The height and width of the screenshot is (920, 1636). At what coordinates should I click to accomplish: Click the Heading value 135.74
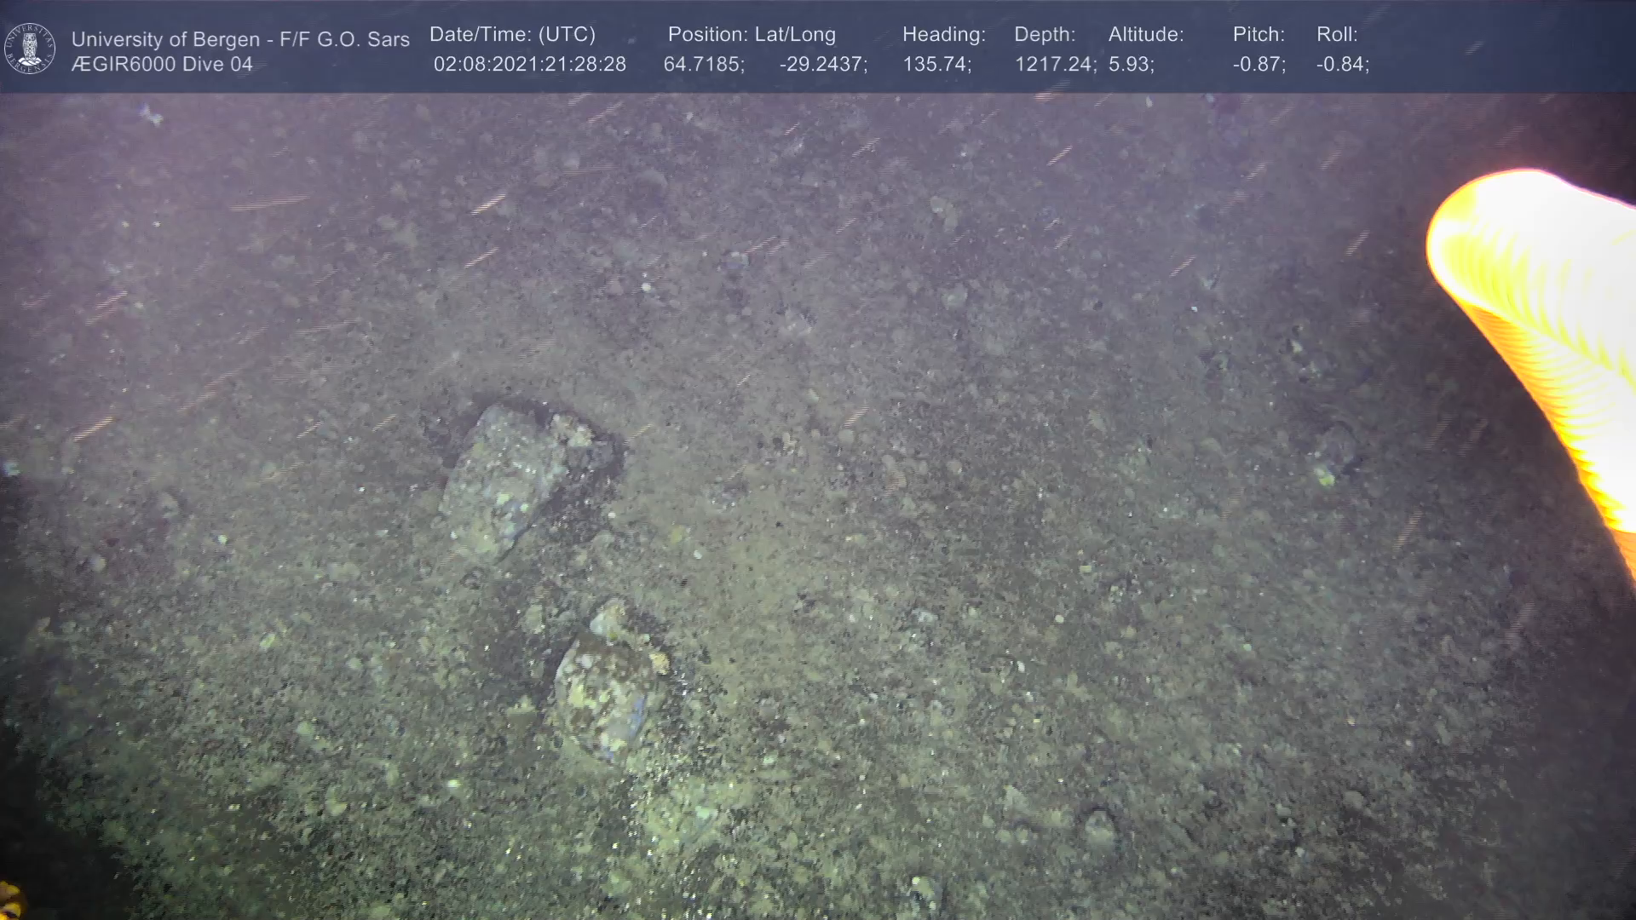pos(936,65)
